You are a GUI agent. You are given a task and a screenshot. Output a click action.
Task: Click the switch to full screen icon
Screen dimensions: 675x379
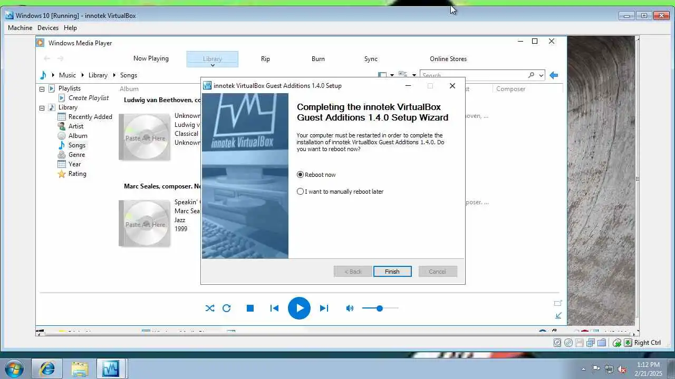coord(558,303)
